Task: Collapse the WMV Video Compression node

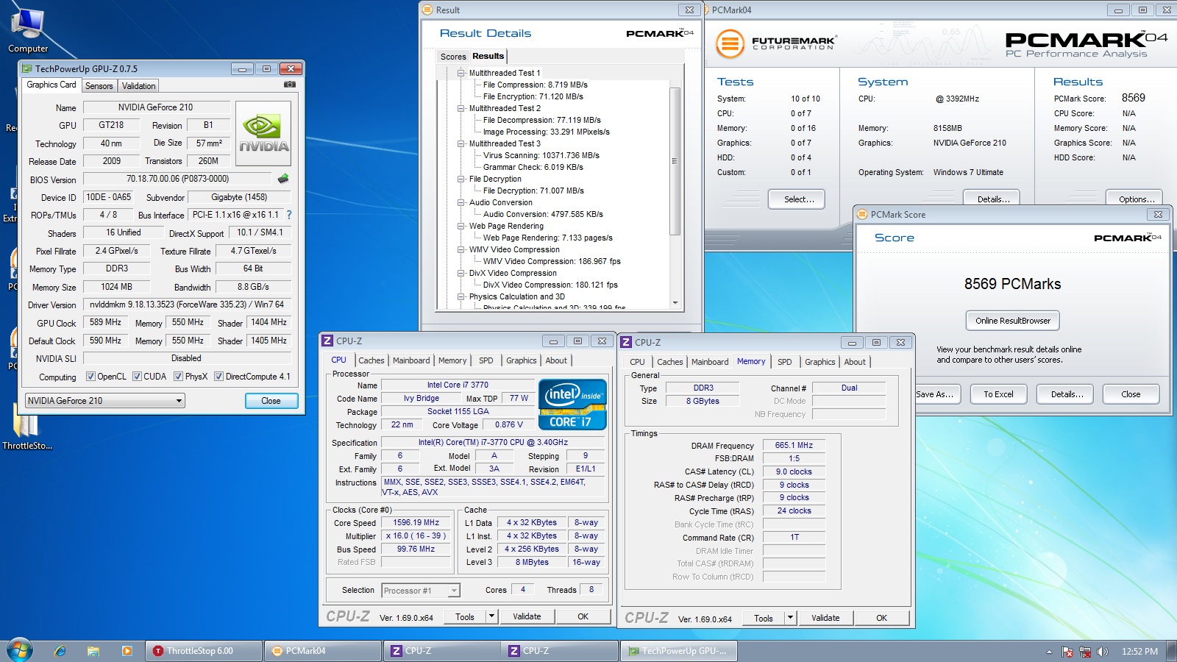Action: [x=461, y=249]
